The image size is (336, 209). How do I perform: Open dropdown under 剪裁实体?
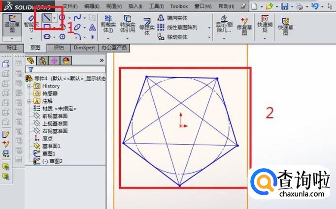108,38
